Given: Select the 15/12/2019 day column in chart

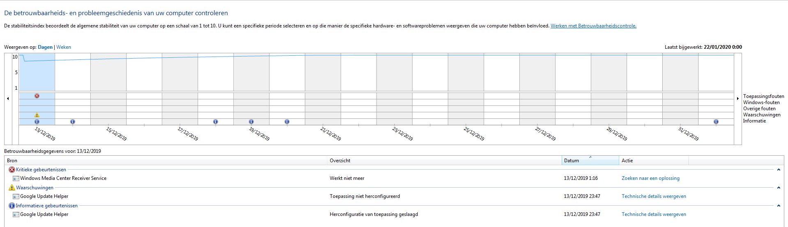Looking at the screenshot, I should tap(108, 89).
